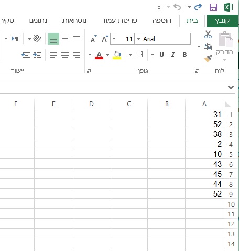Copy selection with the Copy icon
Viewport: 239px width, 251px height.
[208, 47]
